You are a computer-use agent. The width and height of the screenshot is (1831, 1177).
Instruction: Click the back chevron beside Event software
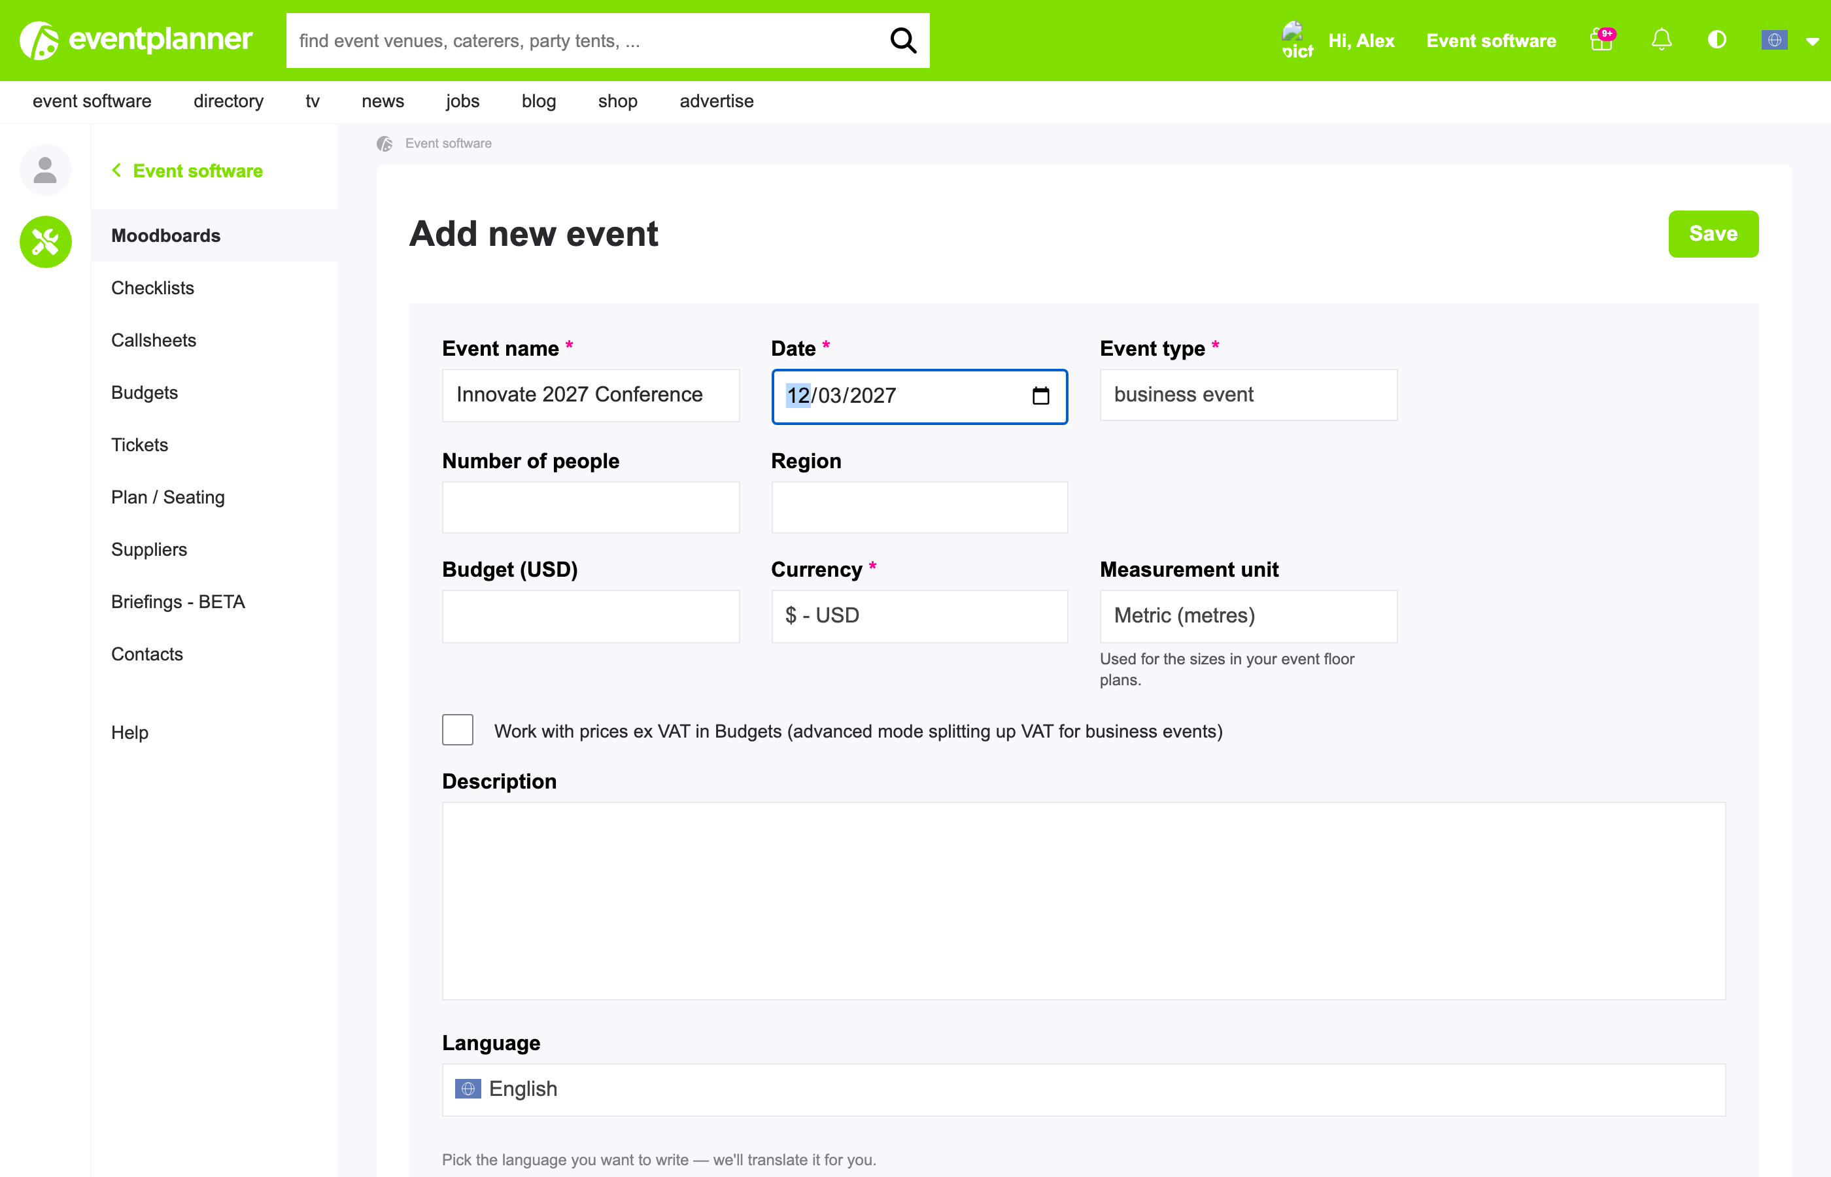(116, 169)
